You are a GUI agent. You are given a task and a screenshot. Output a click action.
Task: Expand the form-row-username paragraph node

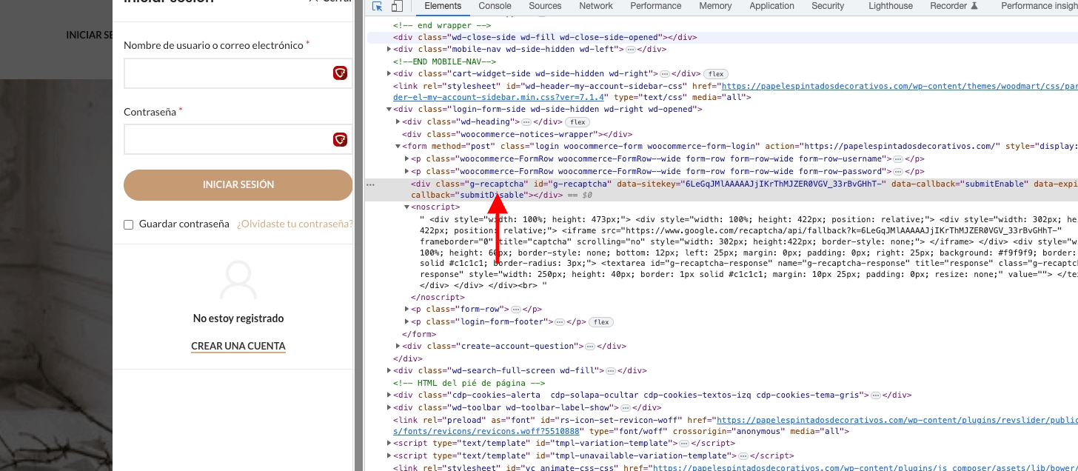tap(406, 159)
